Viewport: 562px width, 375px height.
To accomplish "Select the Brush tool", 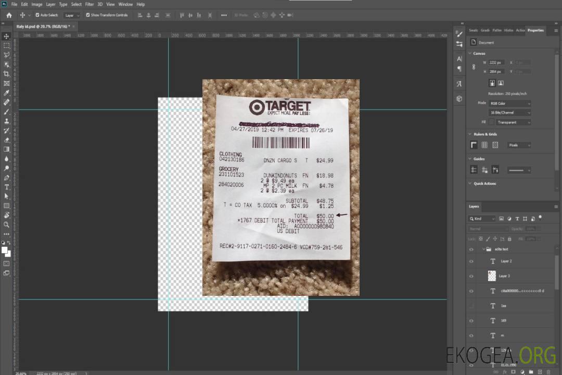I will point(6,111).
